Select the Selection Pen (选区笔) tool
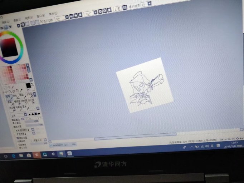This screenshot has width=244, height=183. [25, 102]
